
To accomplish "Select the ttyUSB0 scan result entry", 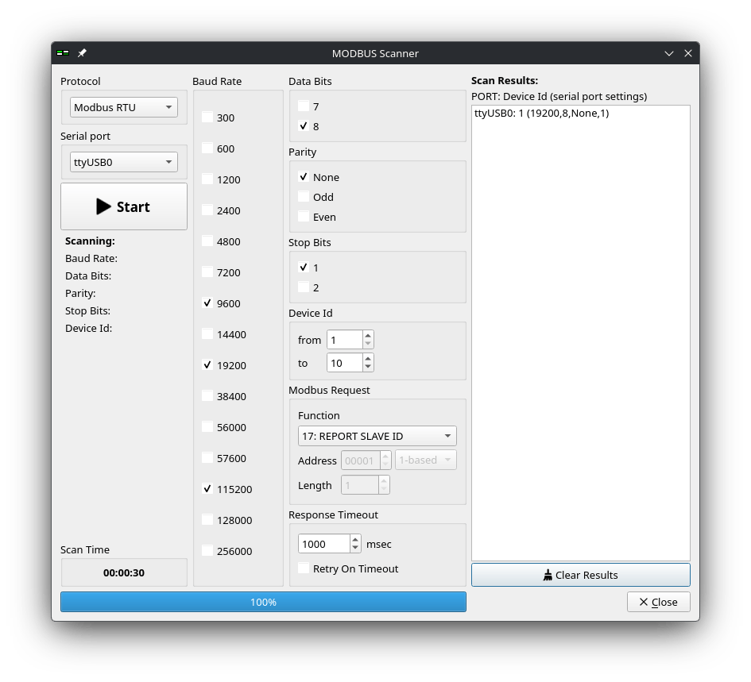I will [x=541, y=114].
